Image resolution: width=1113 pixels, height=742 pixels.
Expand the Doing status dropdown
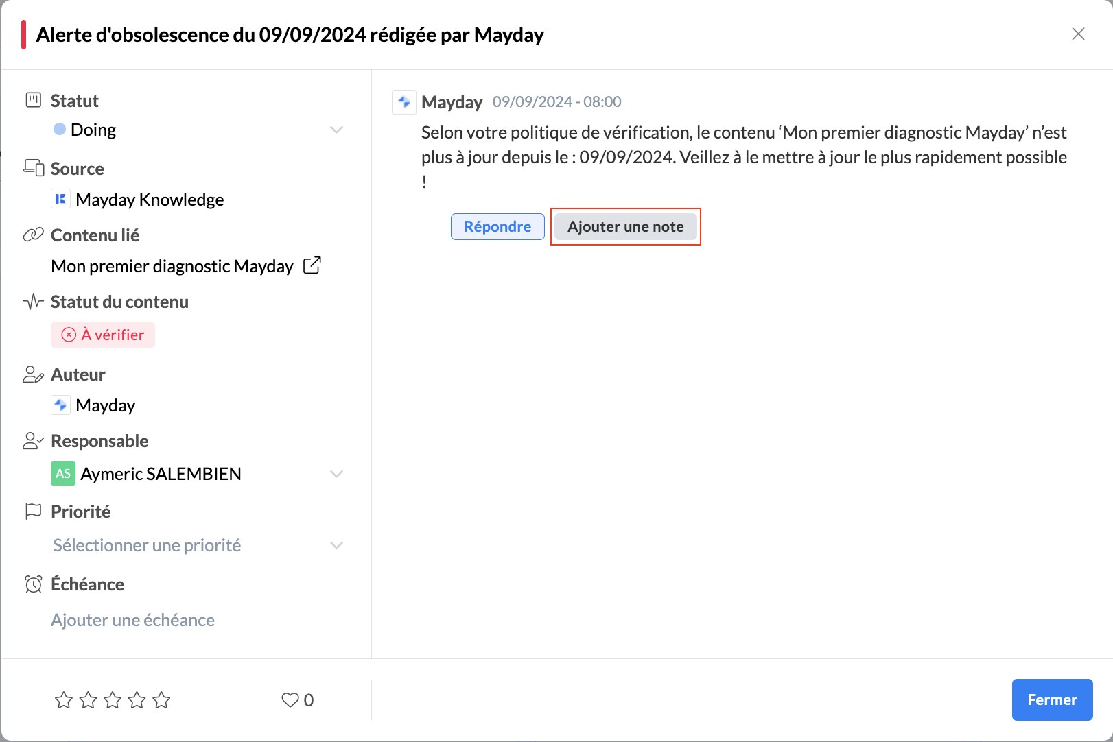pos(336,130)
